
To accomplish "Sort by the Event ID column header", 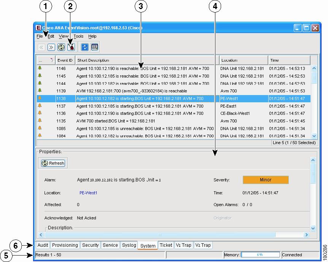I will pyautogui.click(x=65, y=60).
